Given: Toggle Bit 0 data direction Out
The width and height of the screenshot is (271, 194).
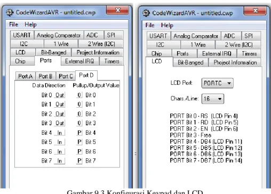Looking at the screenshot, I should pyautogui.click(x=60, y=95).
